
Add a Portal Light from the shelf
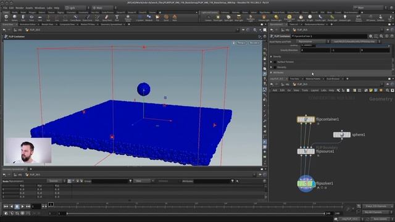[x=332, y=18]
